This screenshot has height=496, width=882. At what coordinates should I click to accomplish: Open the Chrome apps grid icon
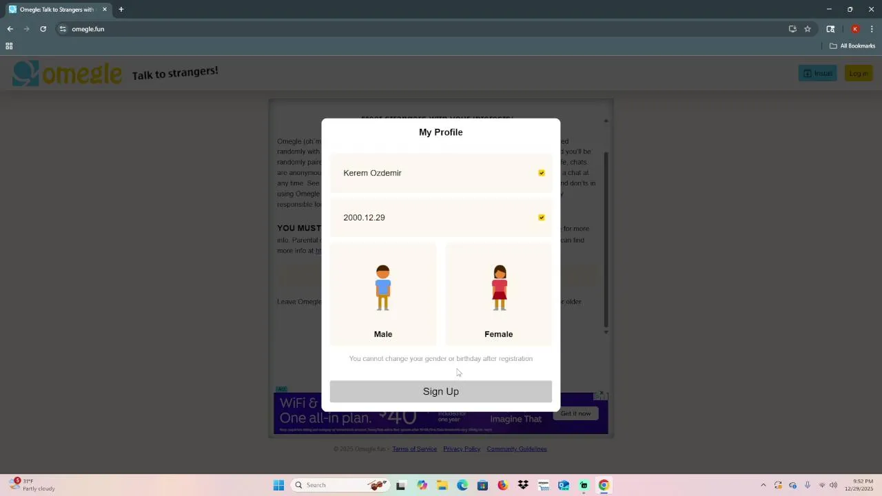[9, 46]
